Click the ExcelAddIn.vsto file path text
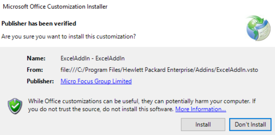The width and height of the screenshot is (275, 135). pos(159,70)
